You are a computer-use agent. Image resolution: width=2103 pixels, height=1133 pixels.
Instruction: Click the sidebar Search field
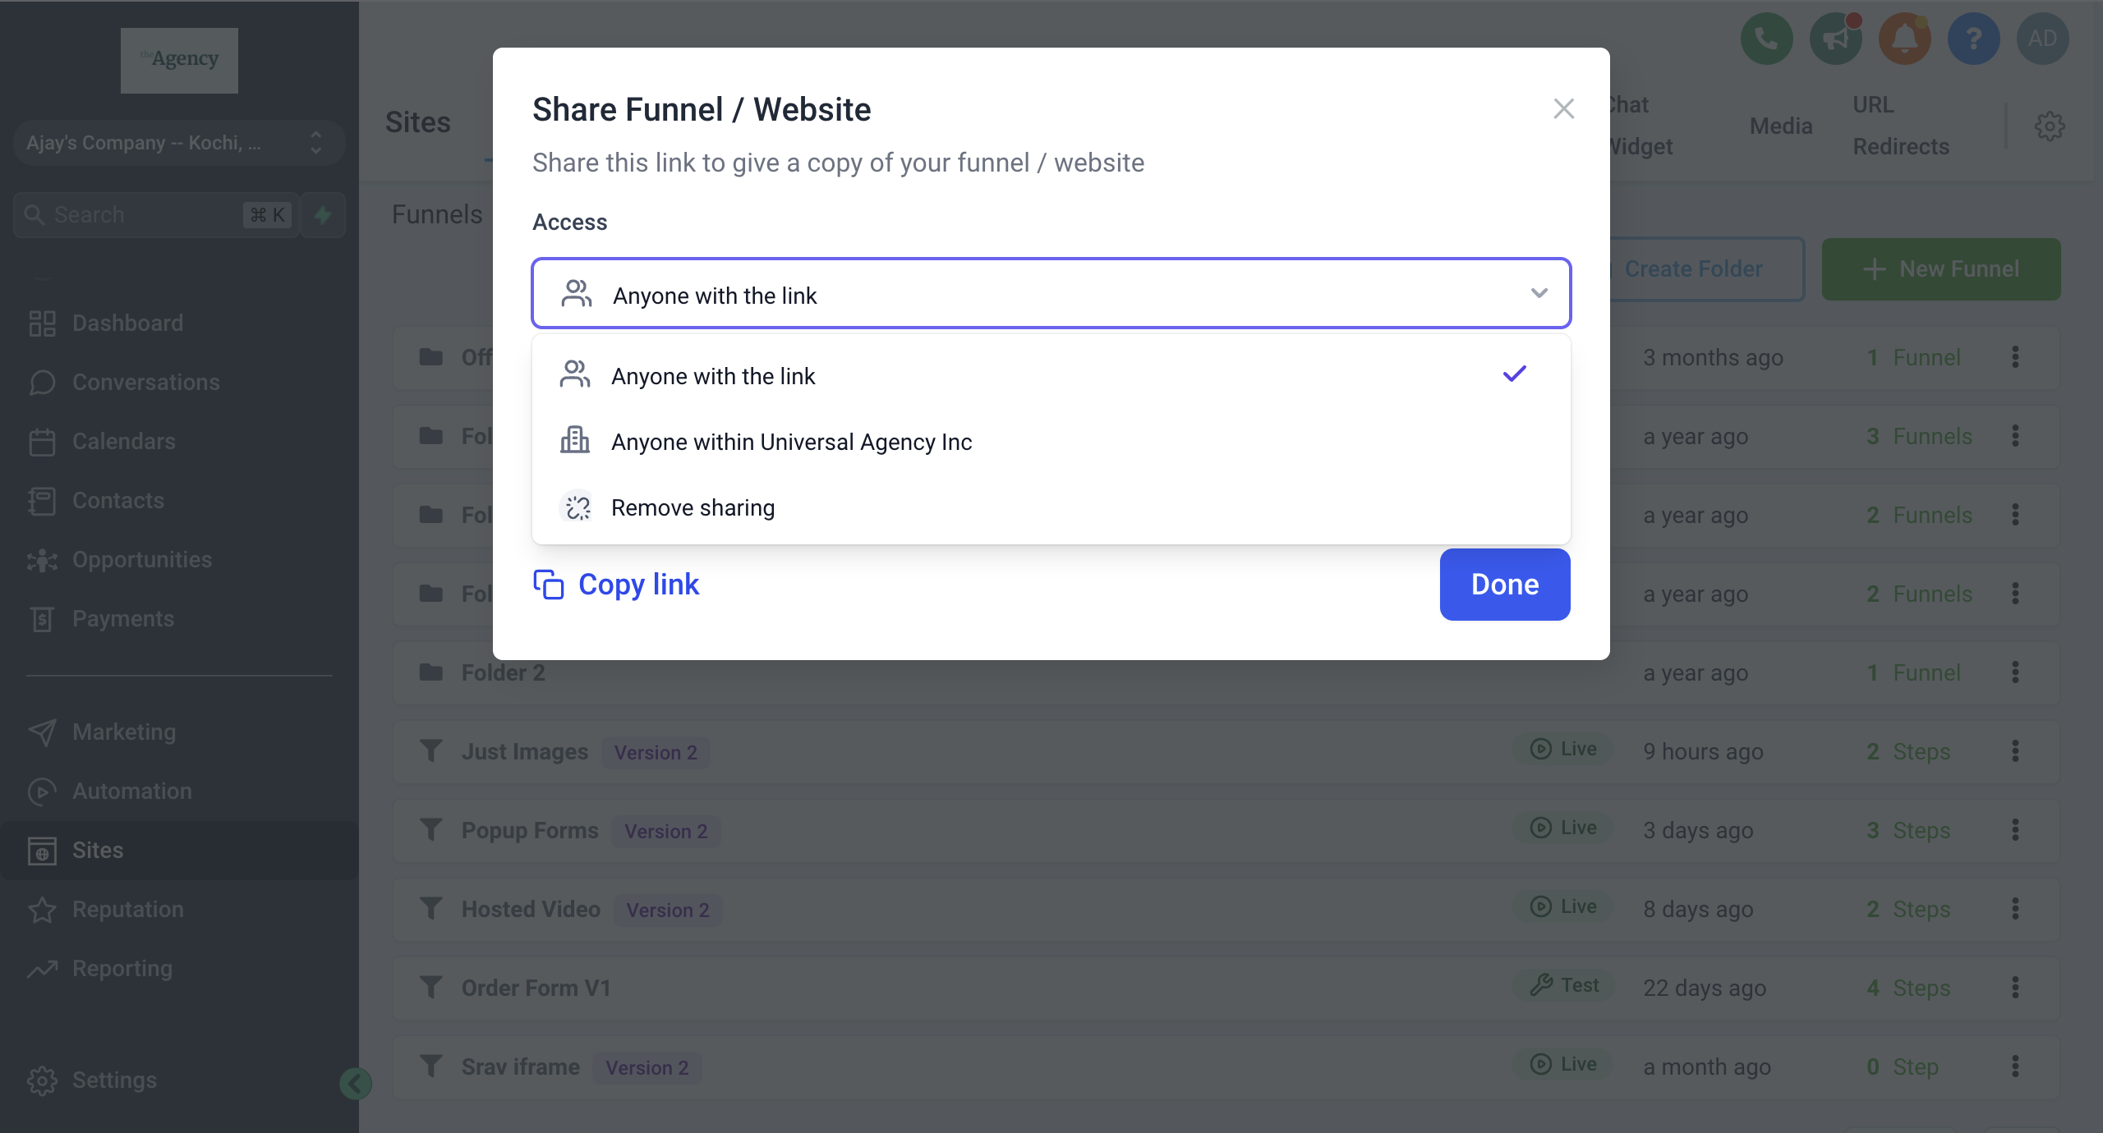(x=140, y=215)
